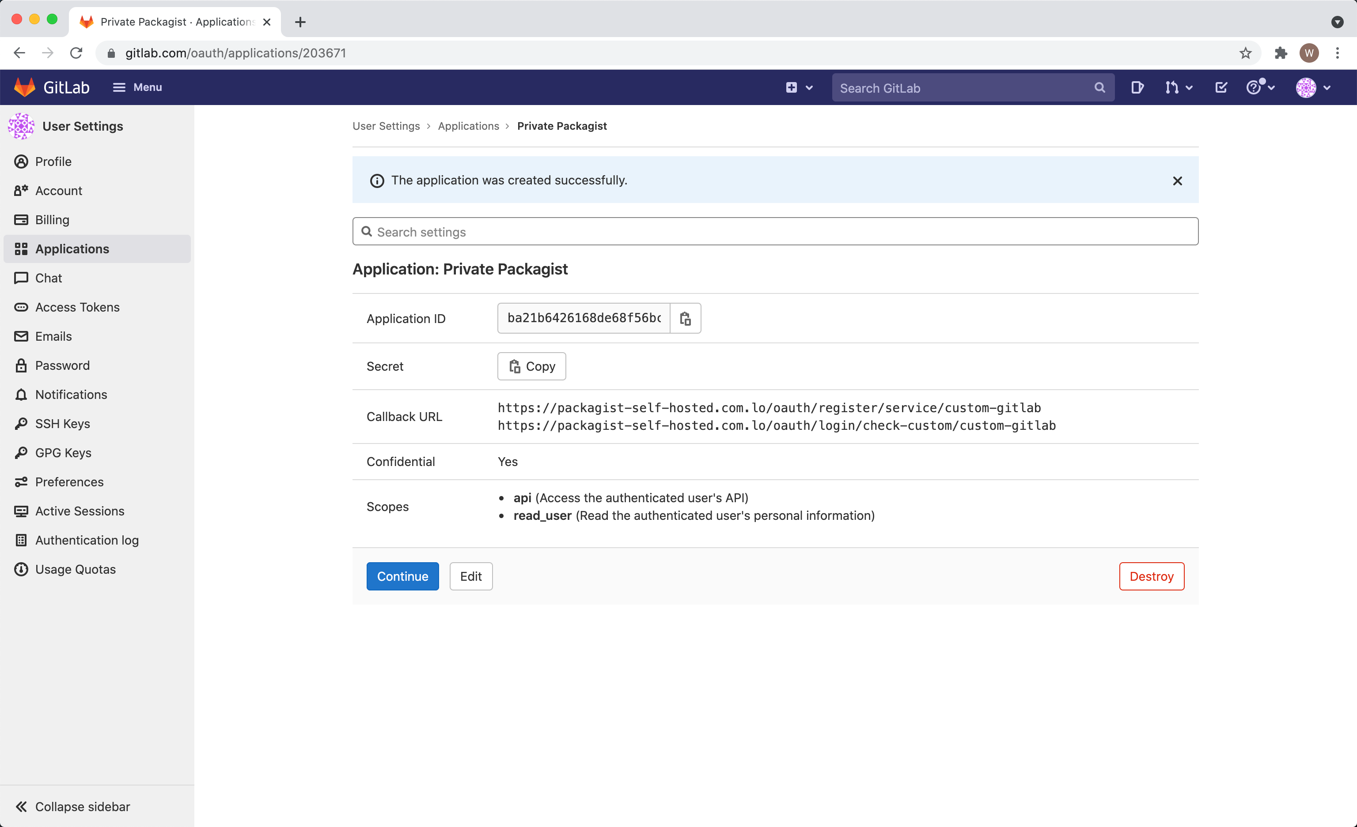
Task: Dismiss the application created success alert
Action: (x=1178, y=181)
